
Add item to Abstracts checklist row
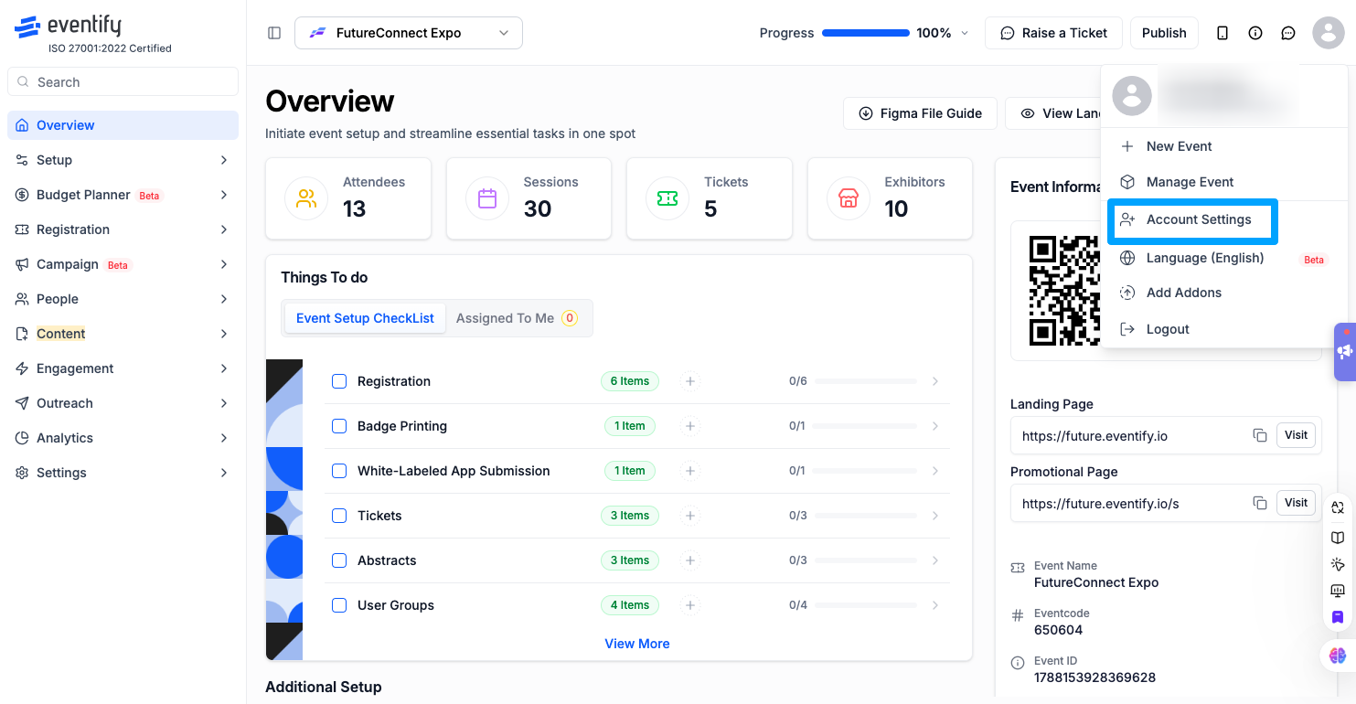pos(690,560)
